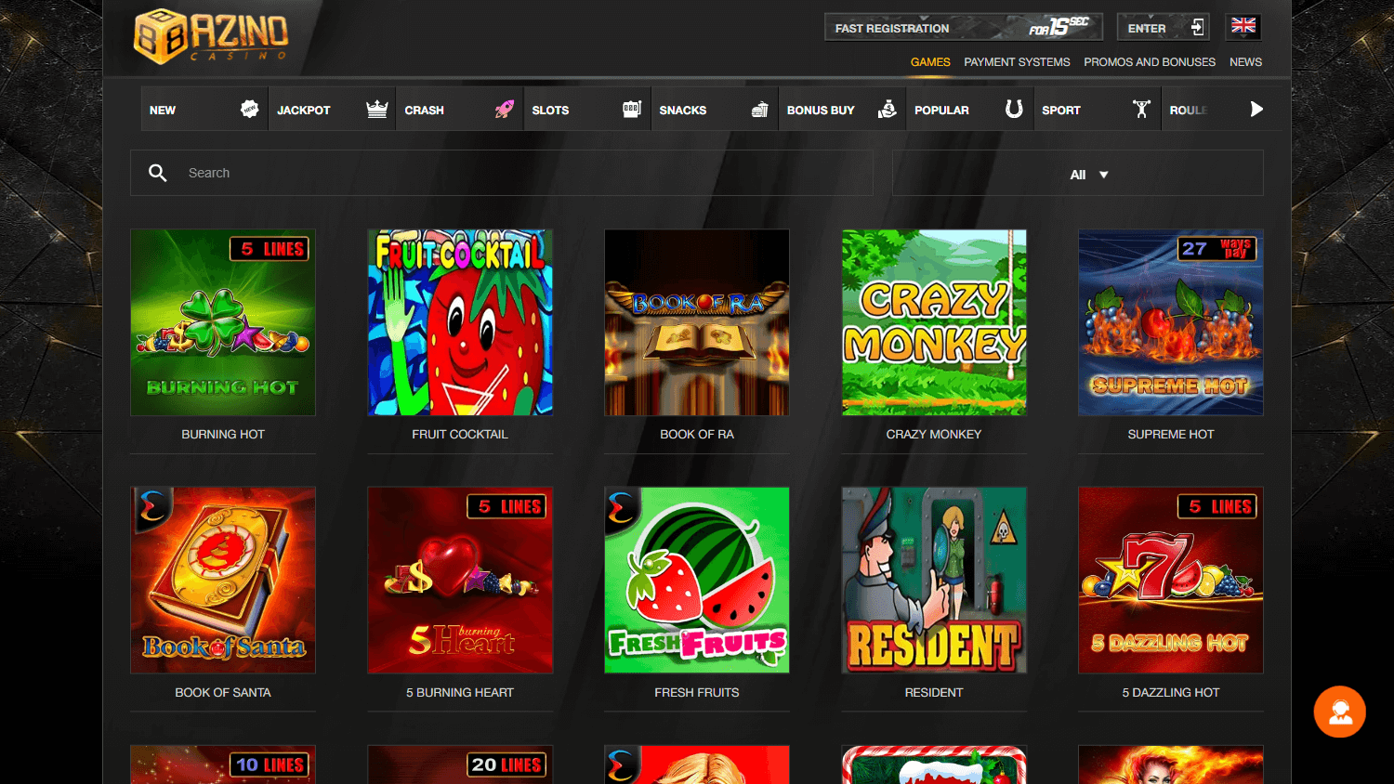Image resolution: width=1394 pixels, height=784 pixels.
Task: Click the RESIDENT title text
Action: pos(934,692)
